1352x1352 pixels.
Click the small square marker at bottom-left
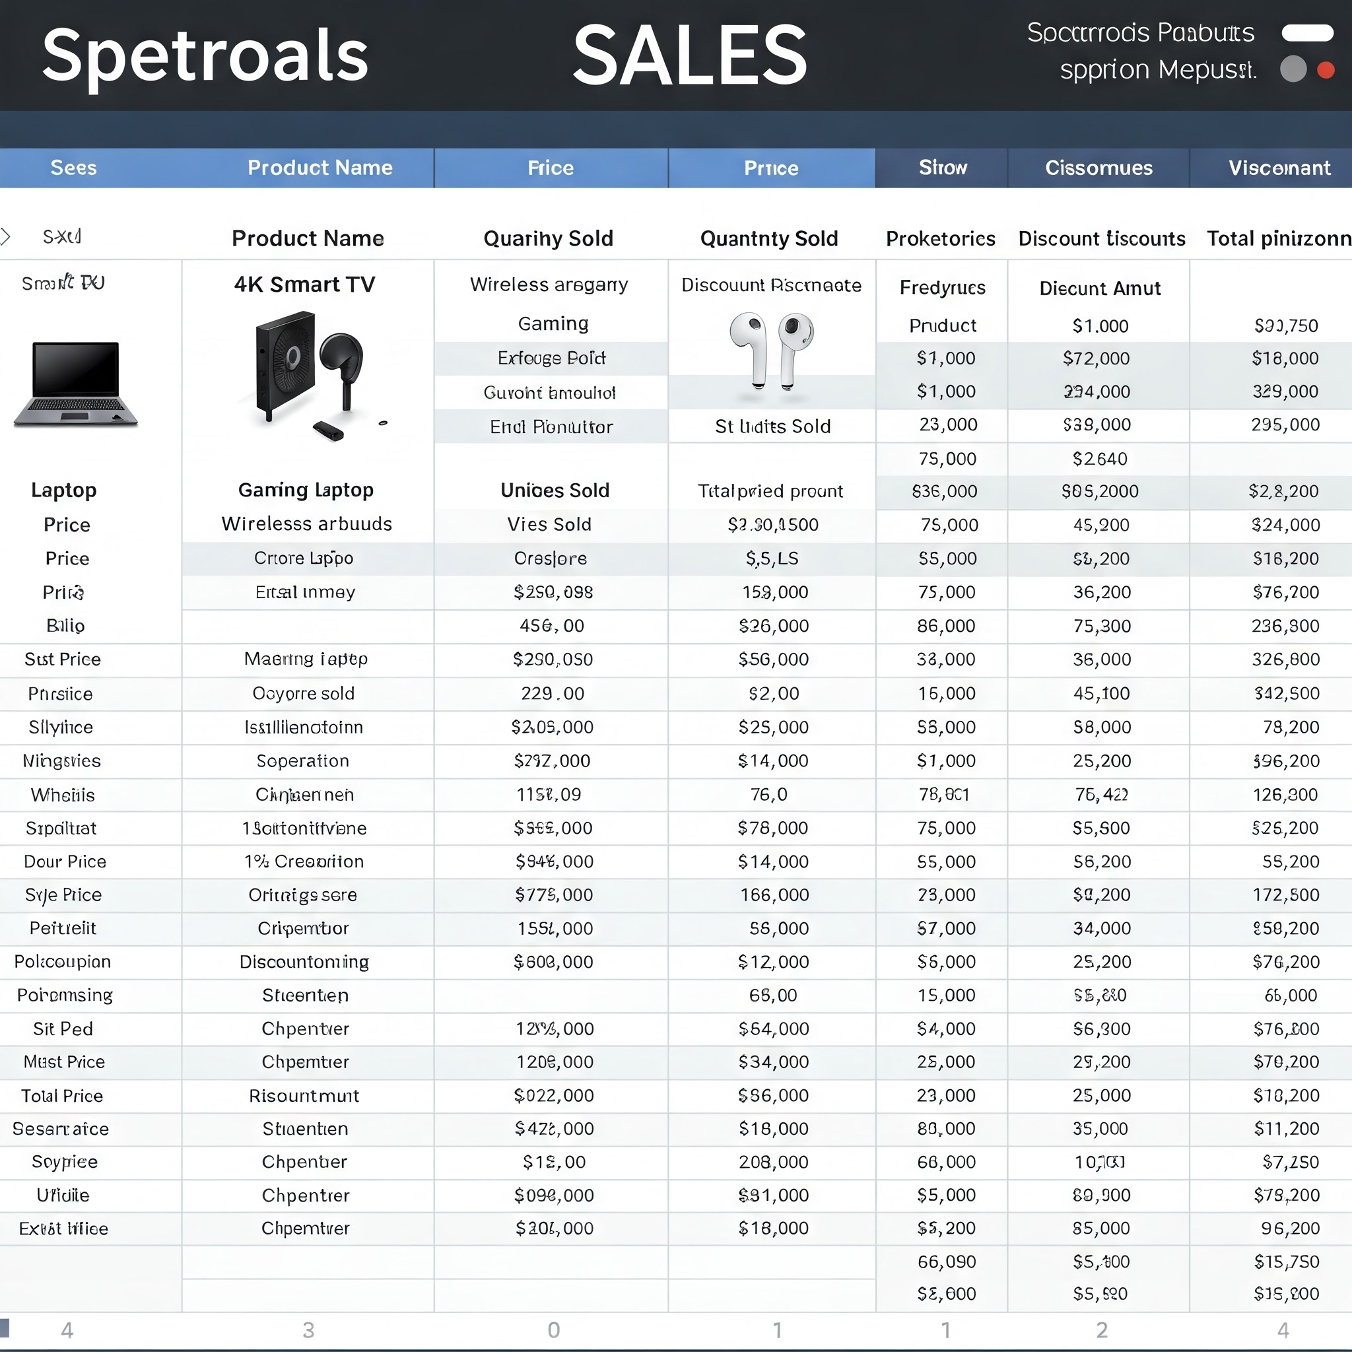tap(5, 1328)
